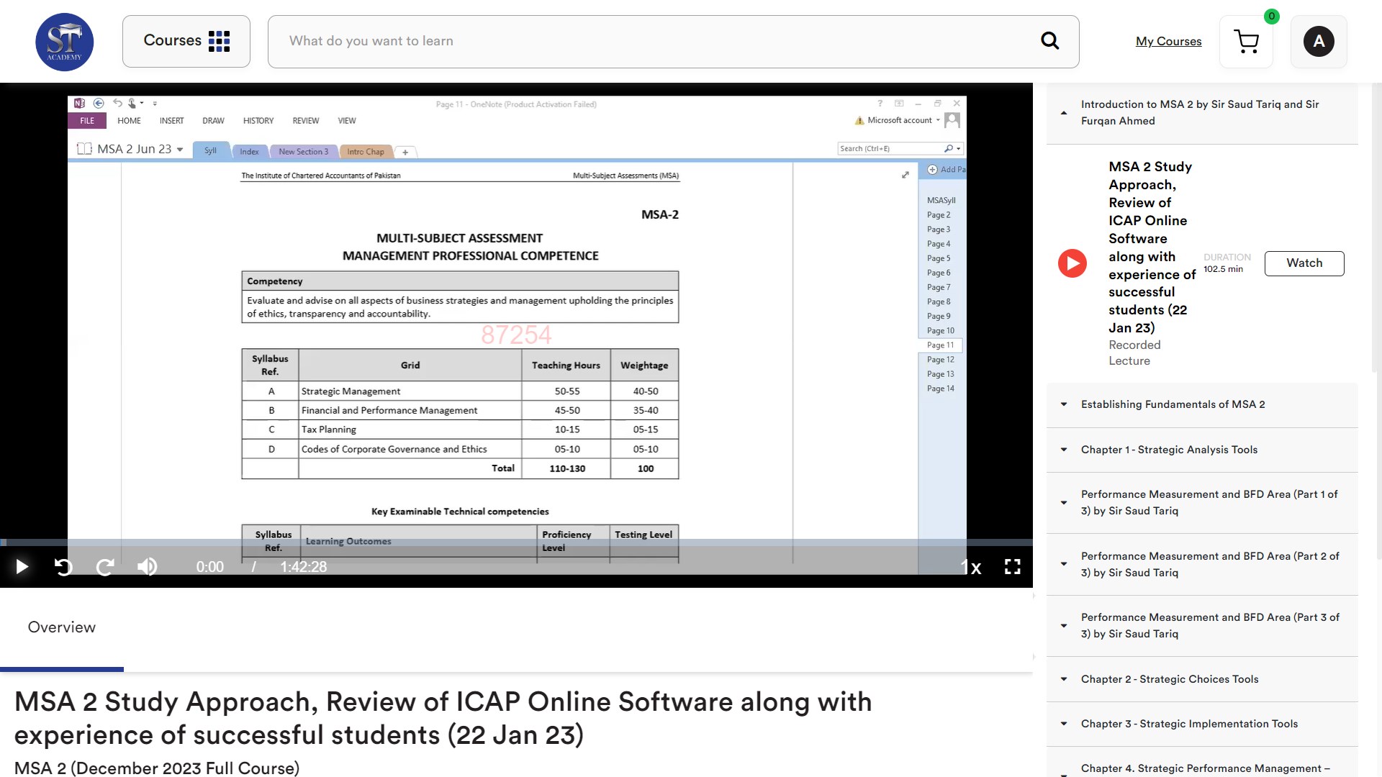Open the user avatar menu
Screen dimensions: 1382x777
1318,42
